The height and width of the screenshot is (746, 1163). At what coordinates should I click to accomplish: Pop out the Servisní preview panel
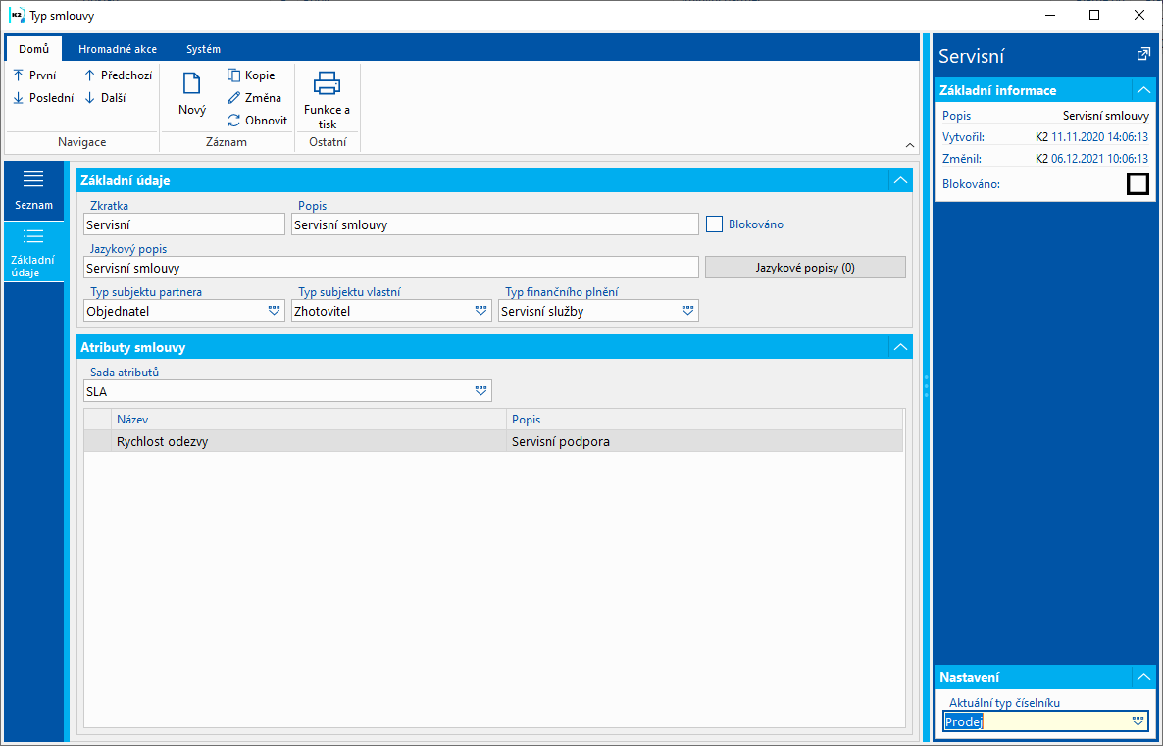point(1143,54)
